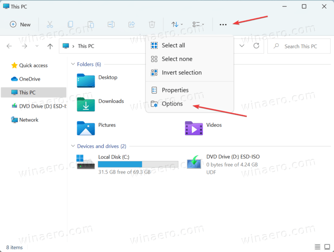Open the address bar history dropdown
The image size is (334, 252).
click(x=242, y=46)
